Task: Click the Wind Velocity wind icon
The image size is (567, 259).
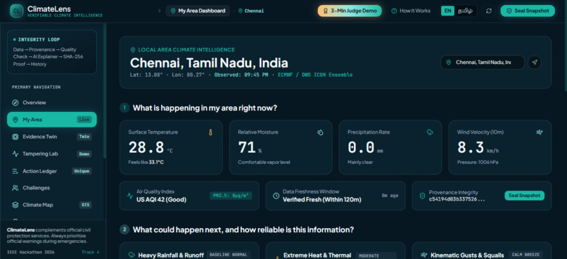Action: (x=539, y=132)
